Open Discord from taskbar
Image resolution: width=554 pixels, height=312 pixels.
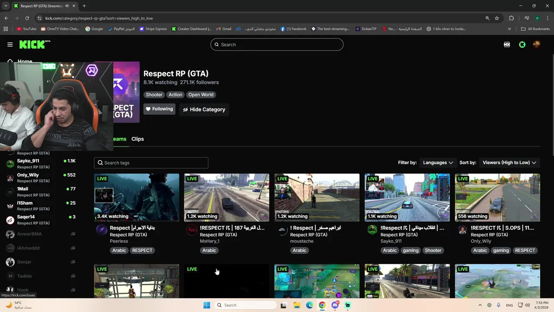335,305
